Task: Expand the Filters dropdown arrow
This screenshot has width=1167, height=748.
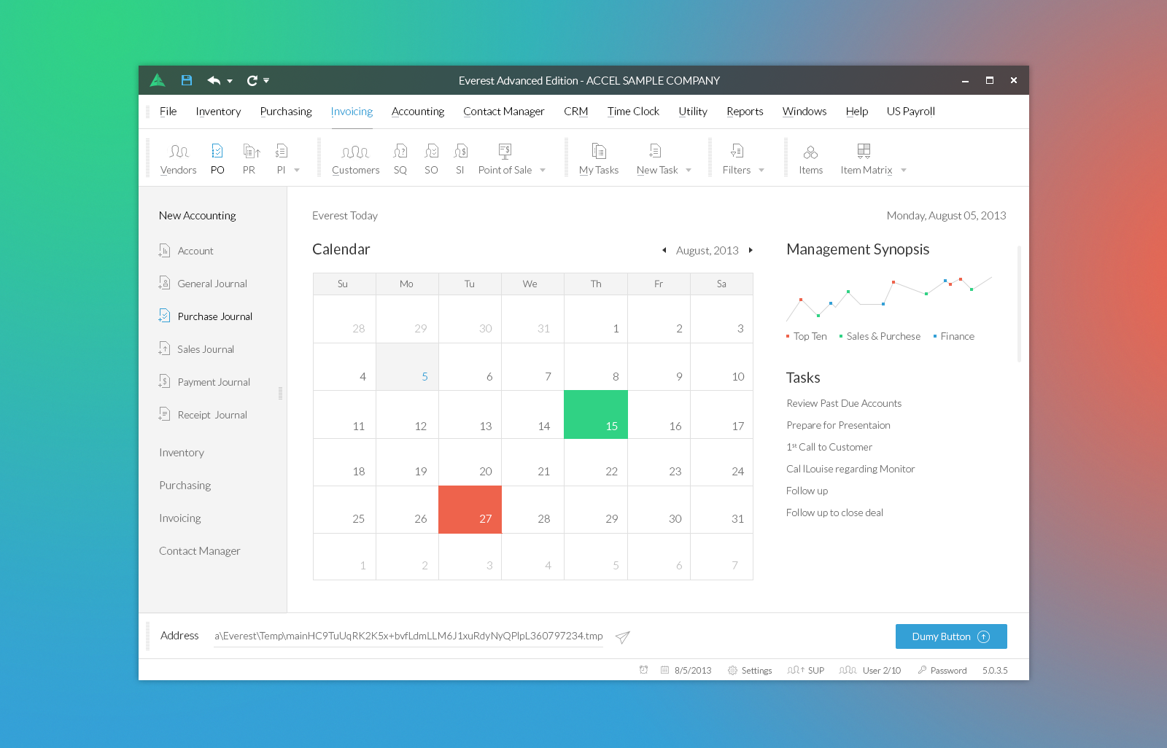Action: [x=761, y=170]
